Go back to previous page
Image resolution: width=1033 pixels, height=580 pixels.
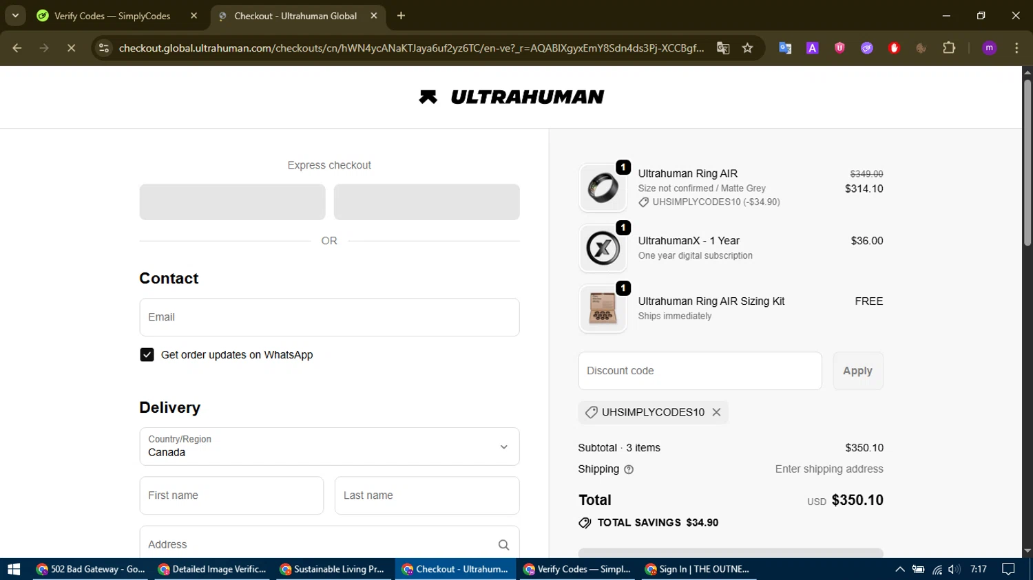point(17,48)
